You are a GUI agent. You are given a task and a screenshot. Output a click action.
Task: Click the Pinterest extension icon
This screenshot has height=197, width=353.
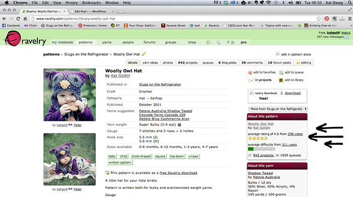click(x=327, y=19)
